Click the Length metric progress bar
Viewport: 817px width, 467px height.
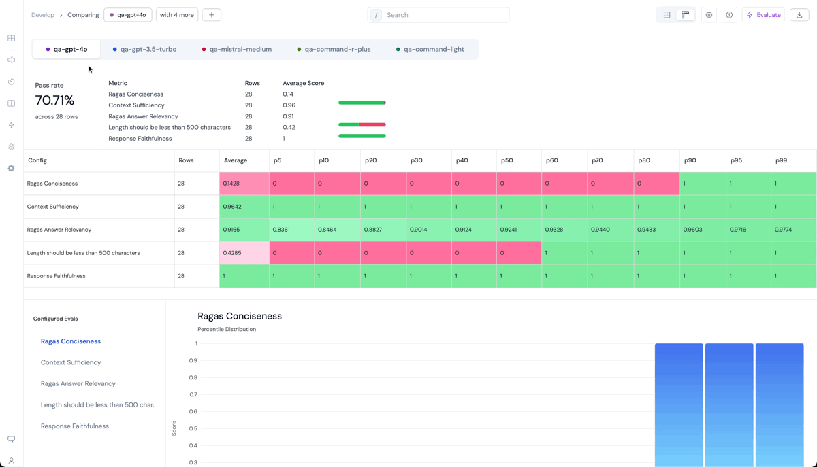[x=362, y=125]
